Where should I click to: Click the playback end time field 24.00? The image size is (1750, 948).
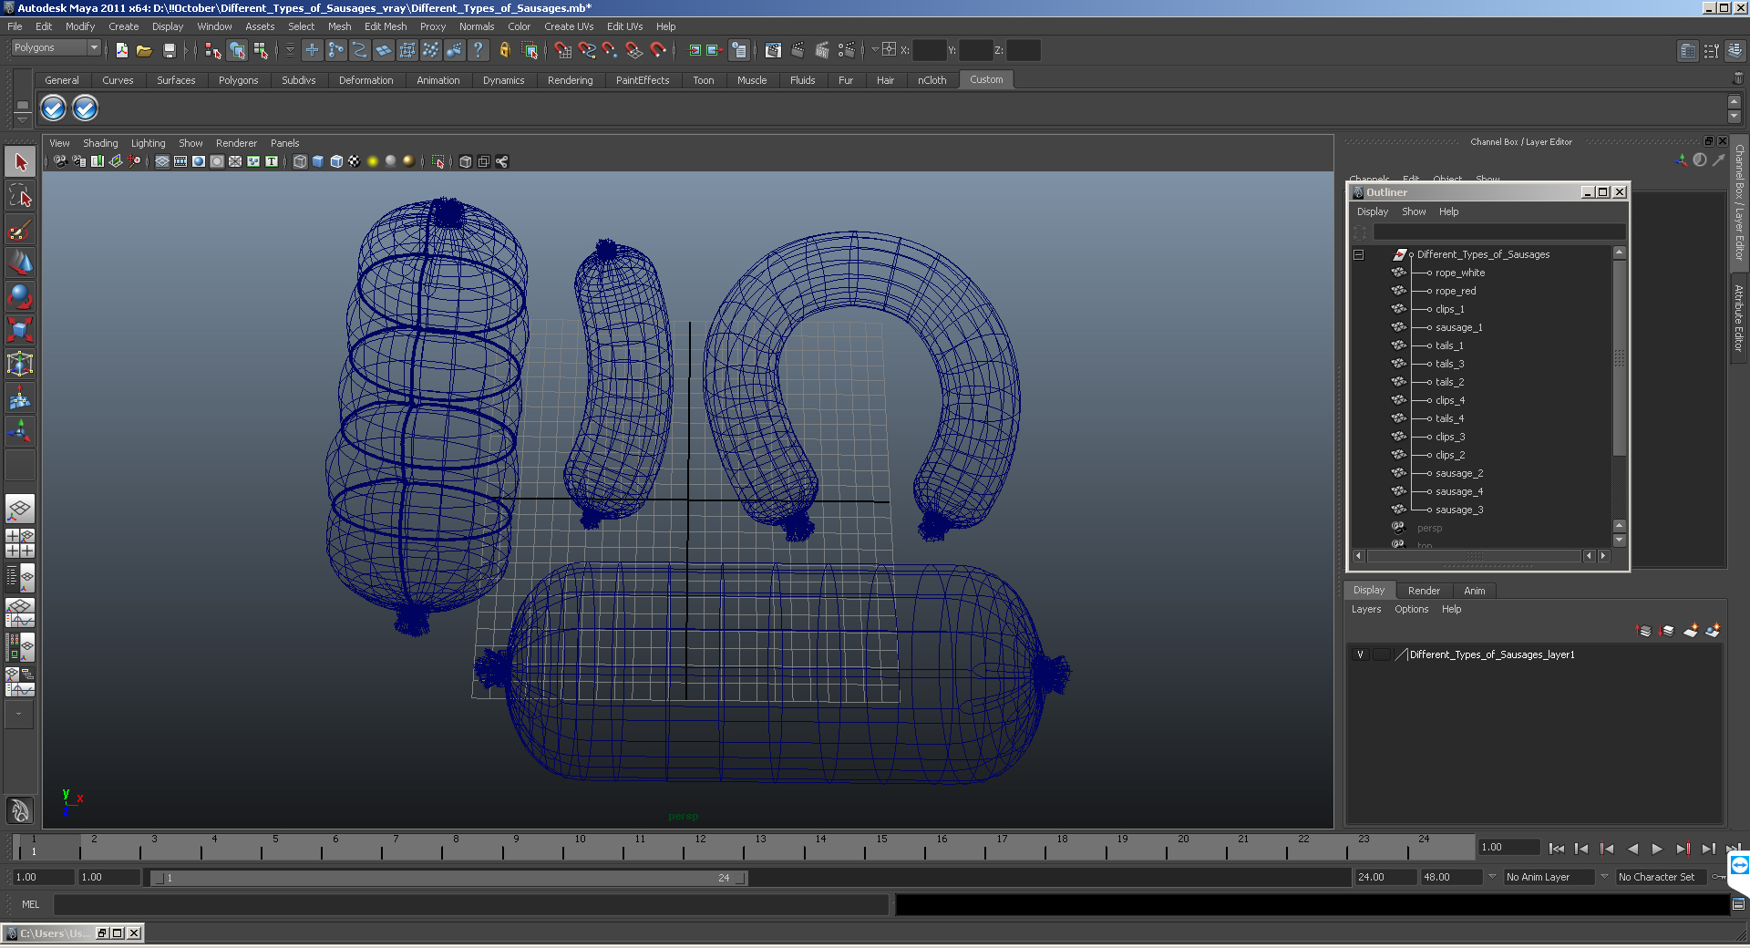tap(1385, 877)
